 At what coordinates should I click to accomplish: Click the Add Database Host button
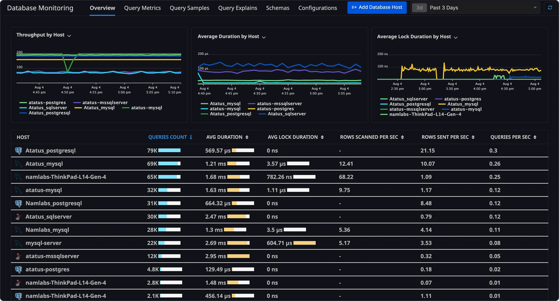tap(377, 8)
